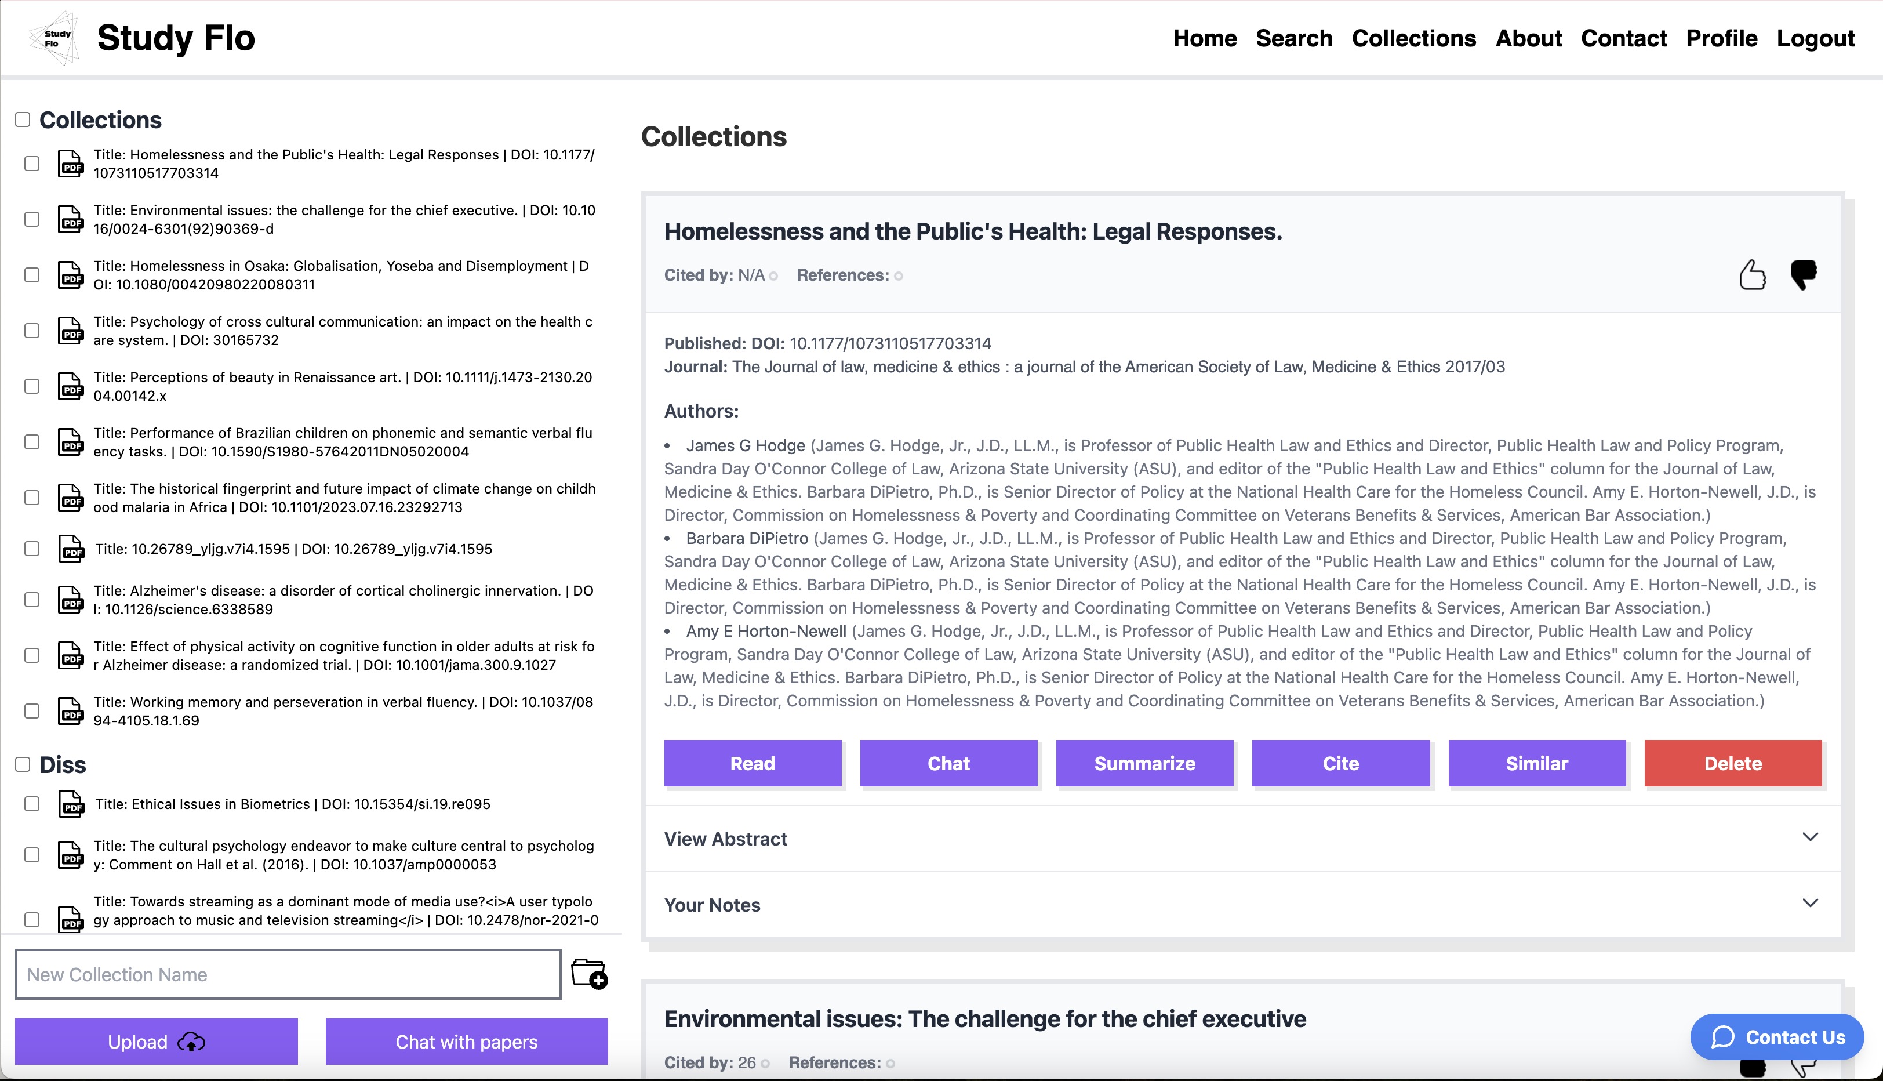Click PDF icon for Alzheimer's disease cholinergic paper
1883x1081 pixels.
(x=71, y=600)
